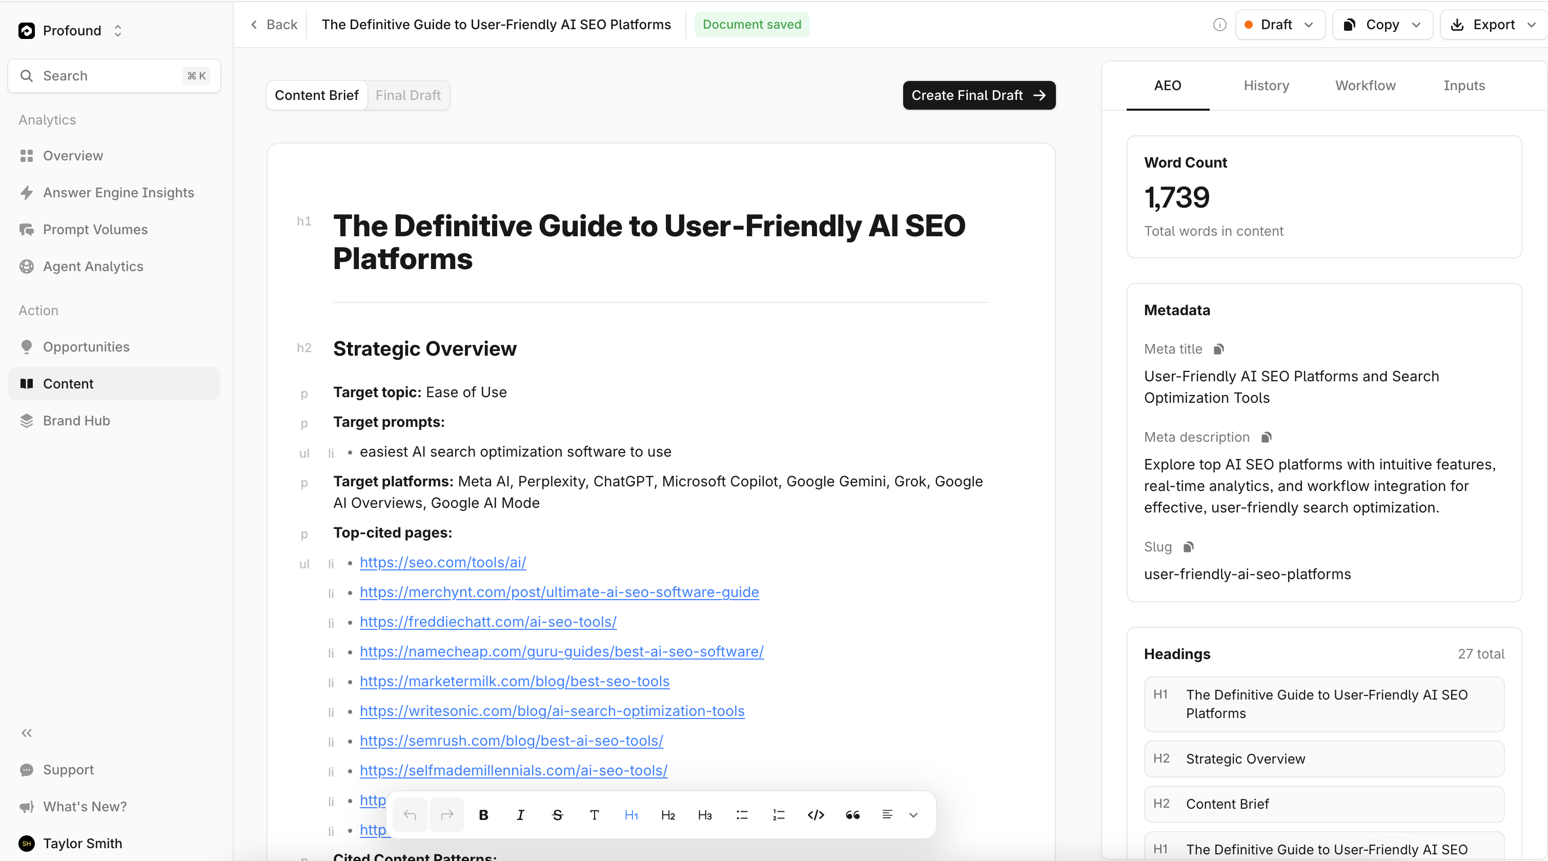The height and width of the screenshot is (861, 1548).
Task: Jump to Strategic Overview heading in outline
Action: [1324, 759]
